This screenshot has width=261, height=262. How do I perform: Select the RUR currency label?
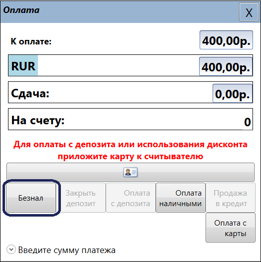point(23,66)
